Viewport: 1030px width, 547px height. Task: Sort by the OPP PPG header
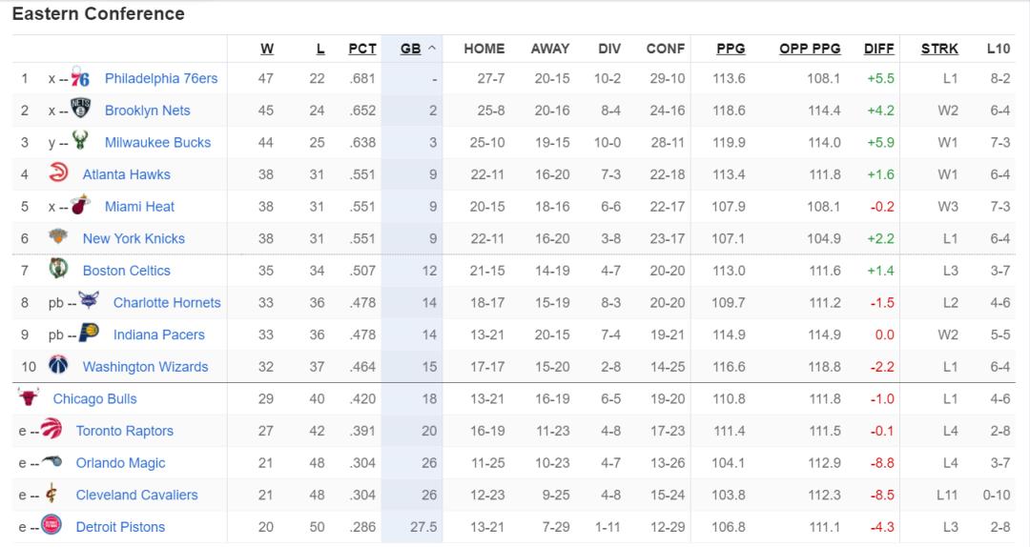pos(810,49)
